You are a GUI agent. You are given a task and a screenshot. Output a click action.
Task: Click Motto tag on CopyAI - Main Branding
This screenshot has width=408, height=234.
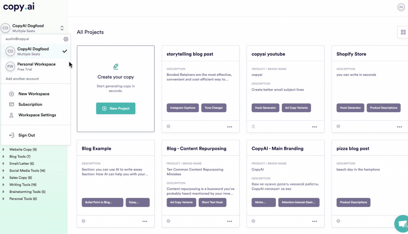264,202
